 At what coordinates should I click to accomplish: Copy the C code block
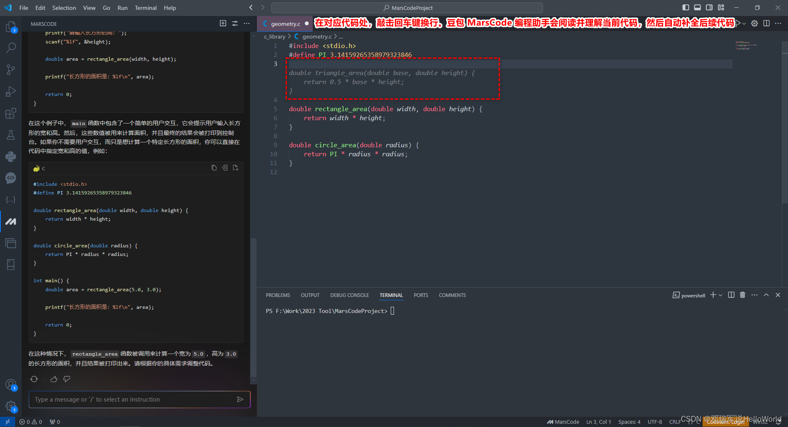[214, 168]
